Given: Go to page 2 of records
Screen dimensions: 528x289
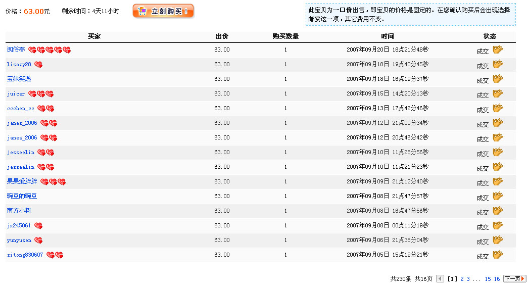Looking at the screenshot, I should 462,279.
